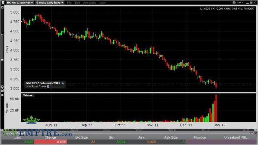Open the Edit menu
The height and width of the screenshot is (145, 258).
click(x=77, y=3)
